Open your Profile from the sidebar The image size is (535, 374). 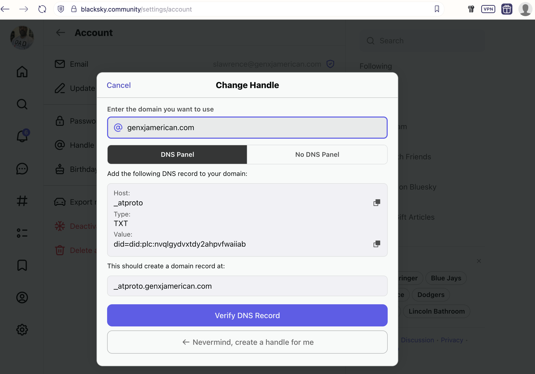pyautogui.click(x=22, y=297)
